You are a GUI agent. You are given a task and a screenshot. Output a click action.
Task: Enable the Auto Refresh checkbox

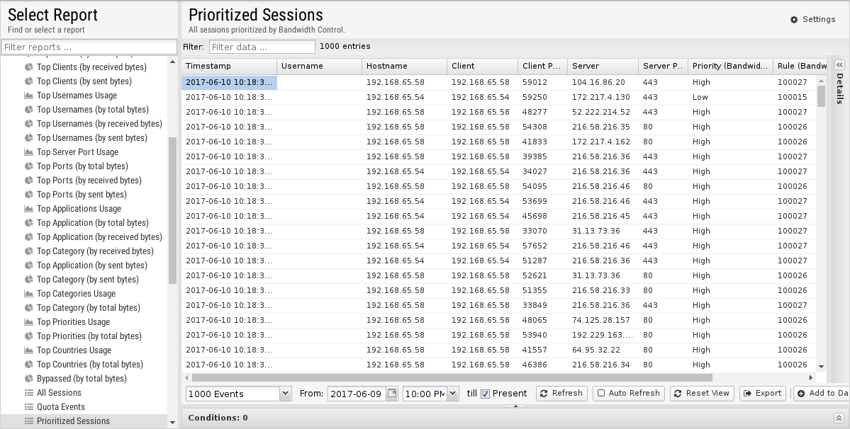[x=600, y=394]
